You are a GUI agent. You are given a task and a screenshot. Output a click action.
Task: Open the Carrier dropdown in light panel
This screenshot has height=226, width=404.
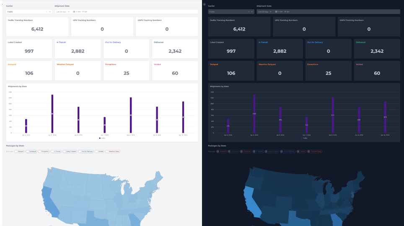29,12
